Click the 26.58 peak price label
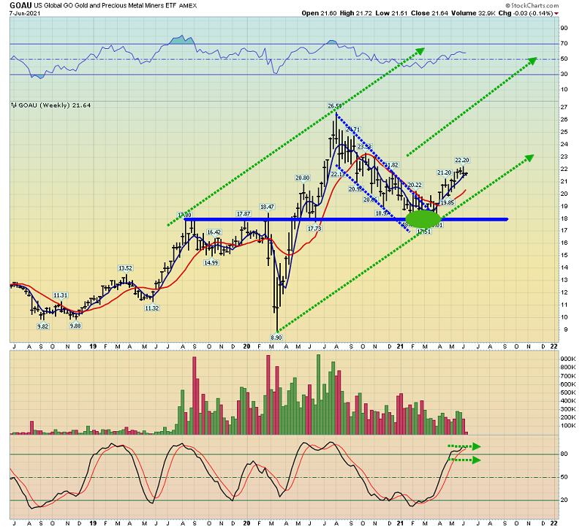The image size is (585, 529). tap(335, 106)
